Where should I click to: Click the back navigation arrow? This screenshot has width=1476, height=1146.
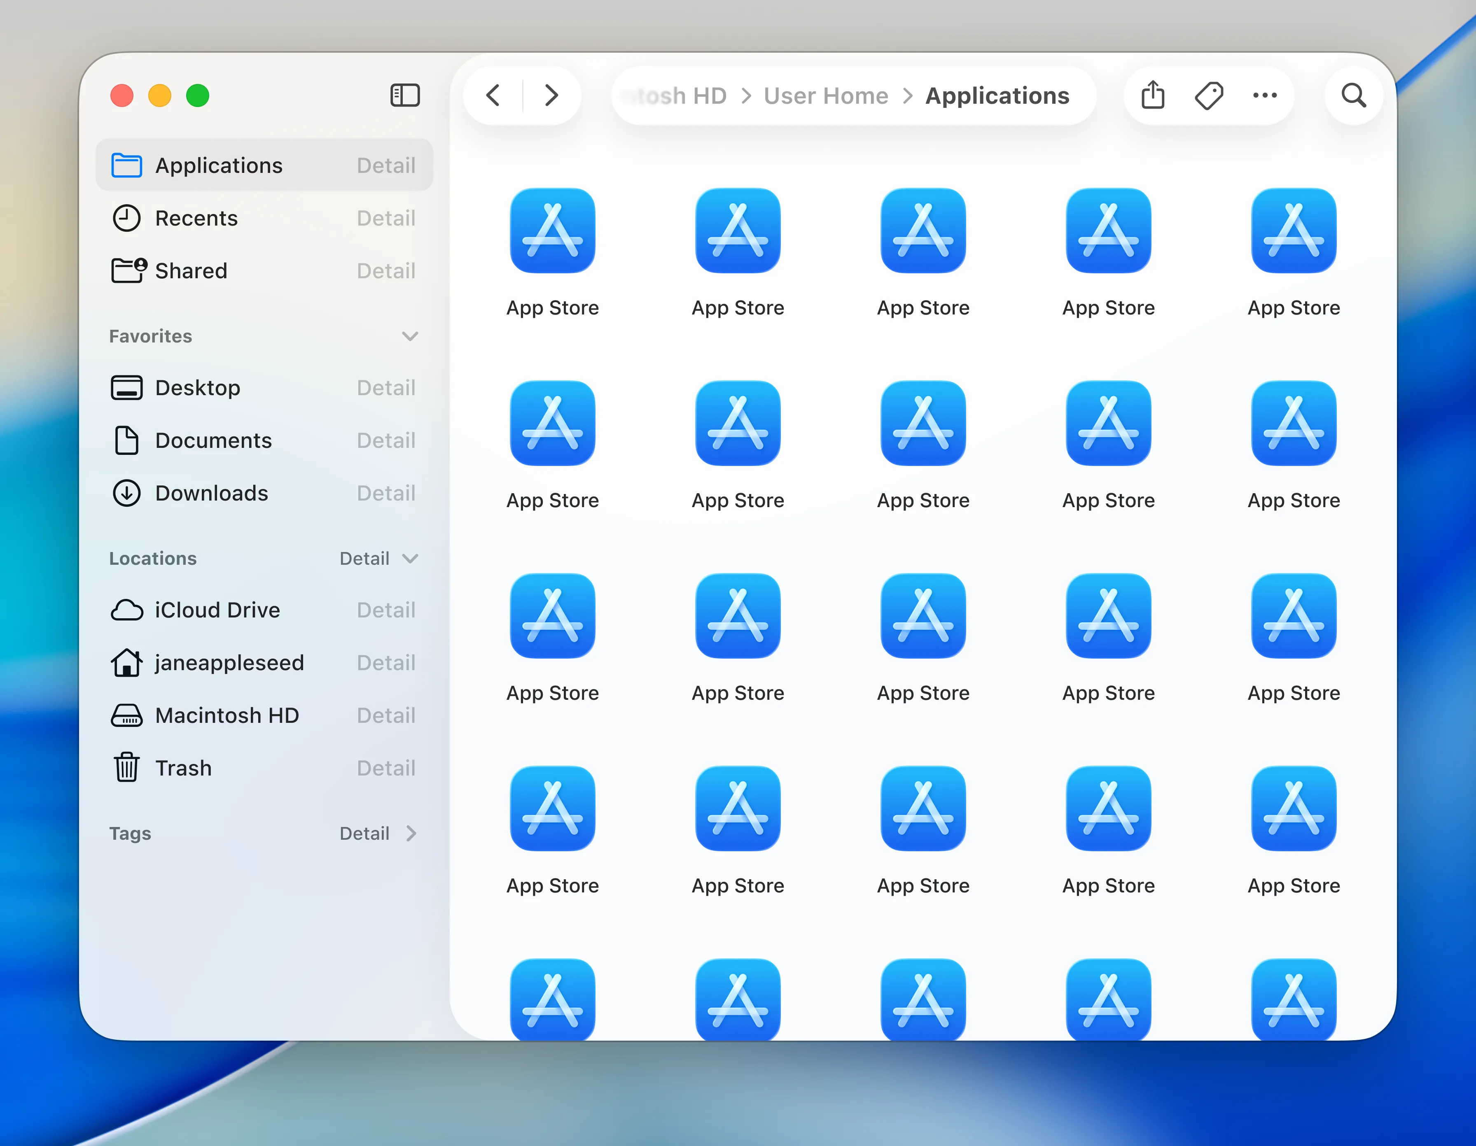click(493, 95)
